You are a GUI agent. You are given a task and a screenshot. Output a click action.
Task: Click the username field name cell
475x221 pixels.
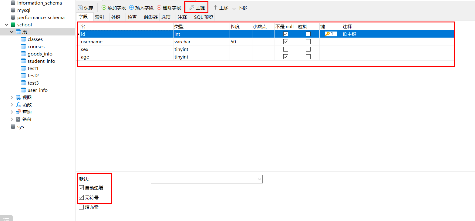(x=127, y=42)
